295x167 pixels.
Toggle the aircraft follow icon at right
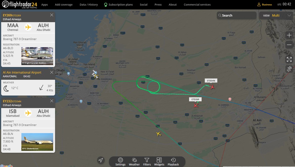pyautogui.click(x=289, y=69)
